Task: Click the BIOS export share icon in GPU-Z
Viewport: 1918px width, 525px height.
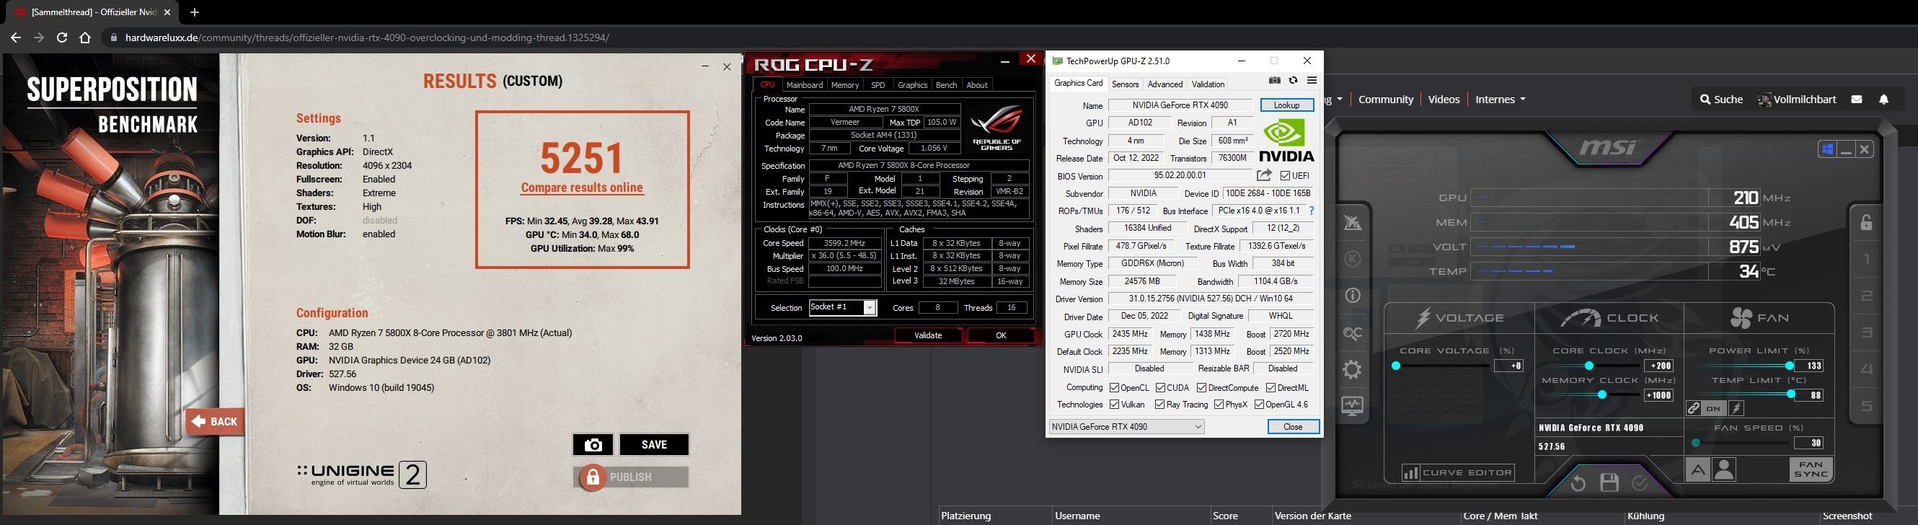Action: pyautogui.click(x=1264, y=176)
